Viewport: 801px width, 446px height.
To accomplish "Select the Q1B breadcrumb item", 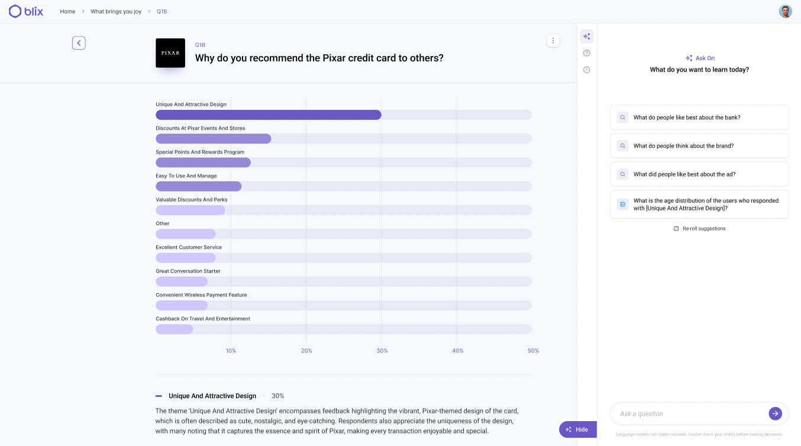I will click(162, 11).
